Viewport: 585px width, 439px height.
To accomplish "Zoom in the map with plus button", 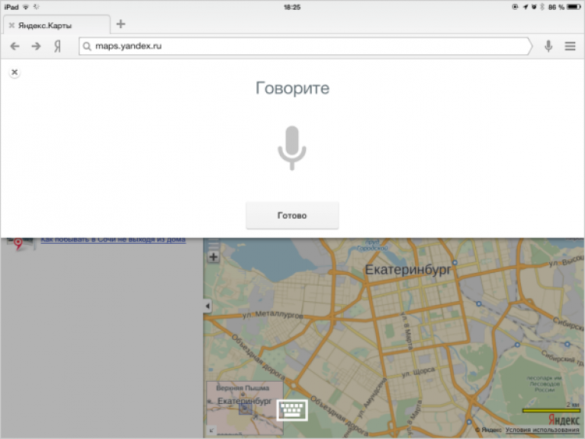I will click(214, 257).
